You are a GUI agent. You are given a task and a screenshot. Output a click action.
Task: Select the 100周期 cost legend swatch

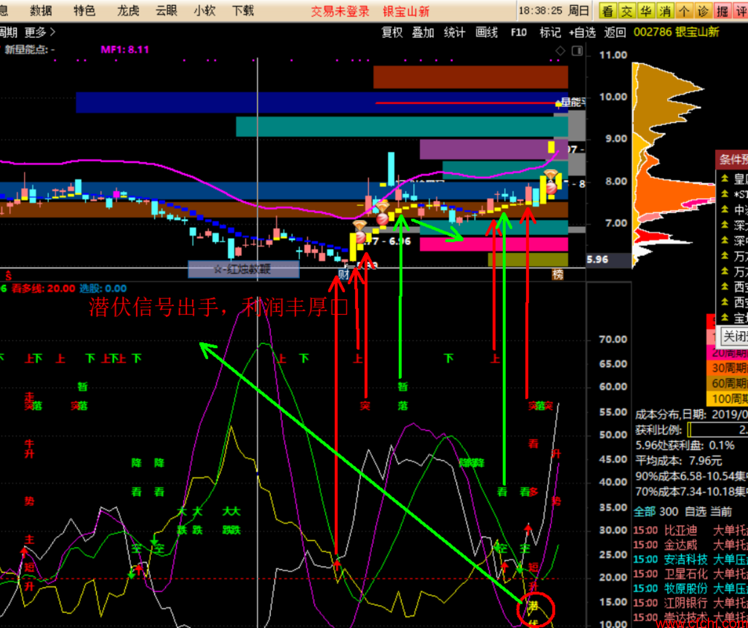pyautogui.click(x=727, y=398)
